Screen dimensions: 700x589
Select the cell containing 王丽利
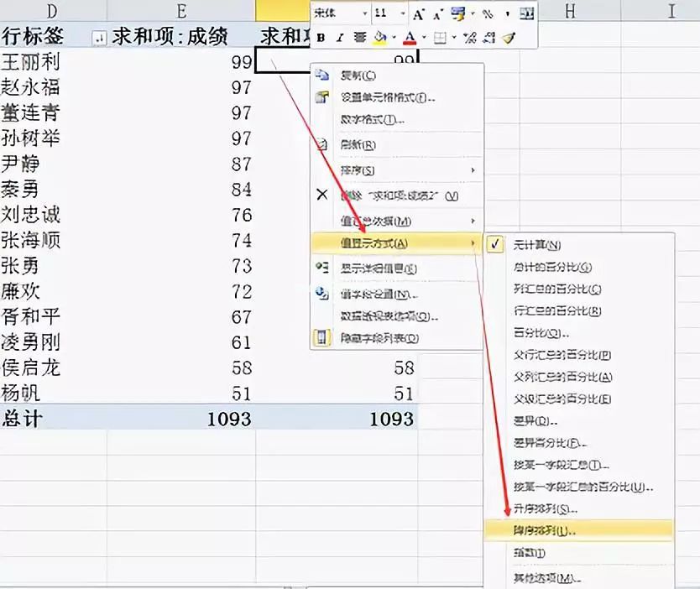(34, 61)
